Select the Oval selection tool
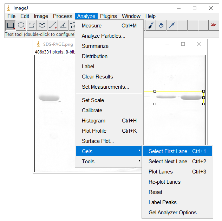 point(21,25)
